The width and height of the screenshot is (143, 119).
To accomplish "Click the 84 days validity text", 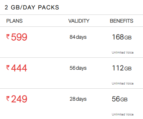I will pos(78,37).
